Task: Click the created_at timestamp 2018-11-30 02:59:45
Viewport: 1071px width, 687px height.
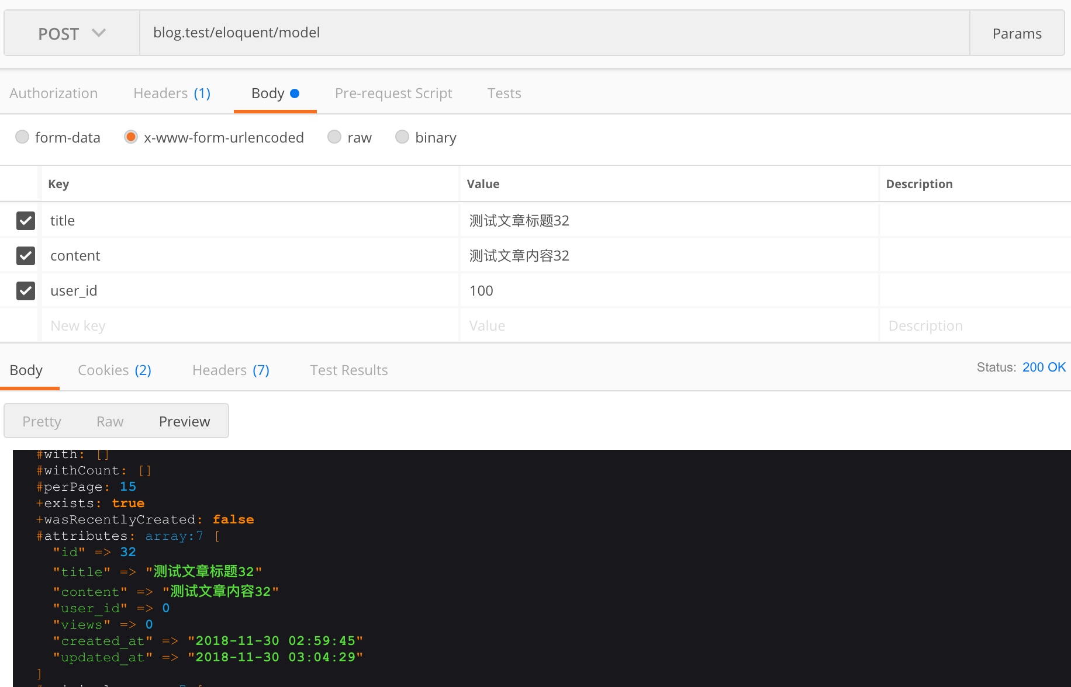Action: click(x=275, y=641)
